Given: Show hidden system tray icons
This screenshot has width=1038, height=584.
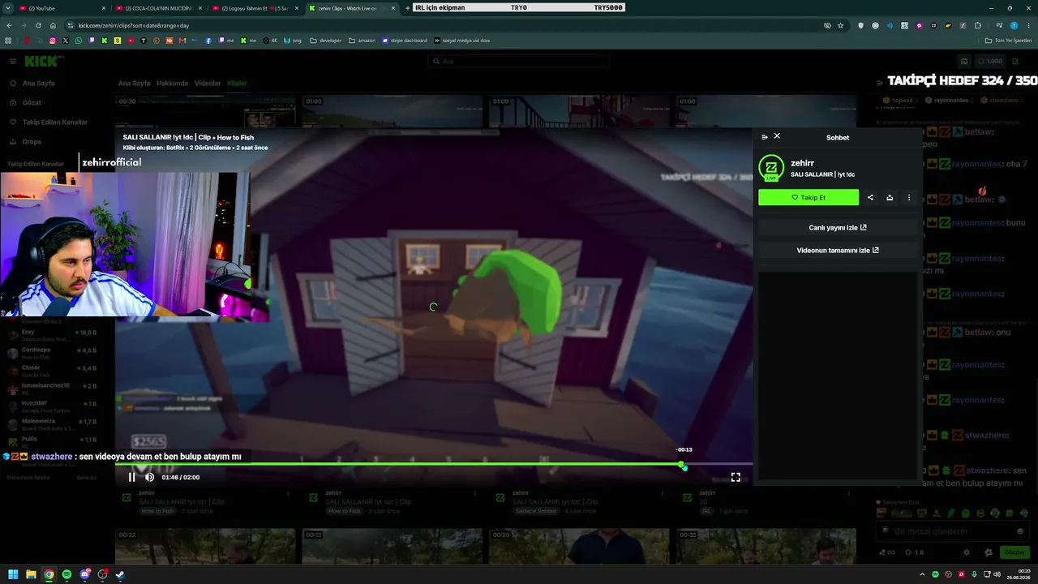Looking at the screenshot, I should point(922,575).
